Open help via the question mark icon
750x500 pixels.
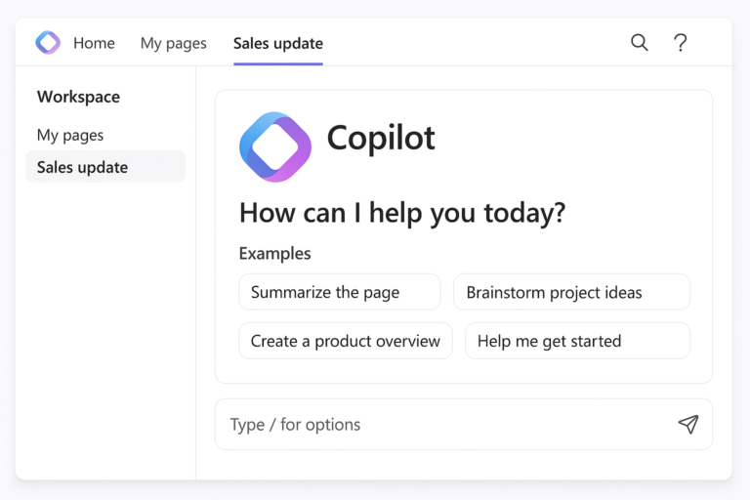click(681, 43)
